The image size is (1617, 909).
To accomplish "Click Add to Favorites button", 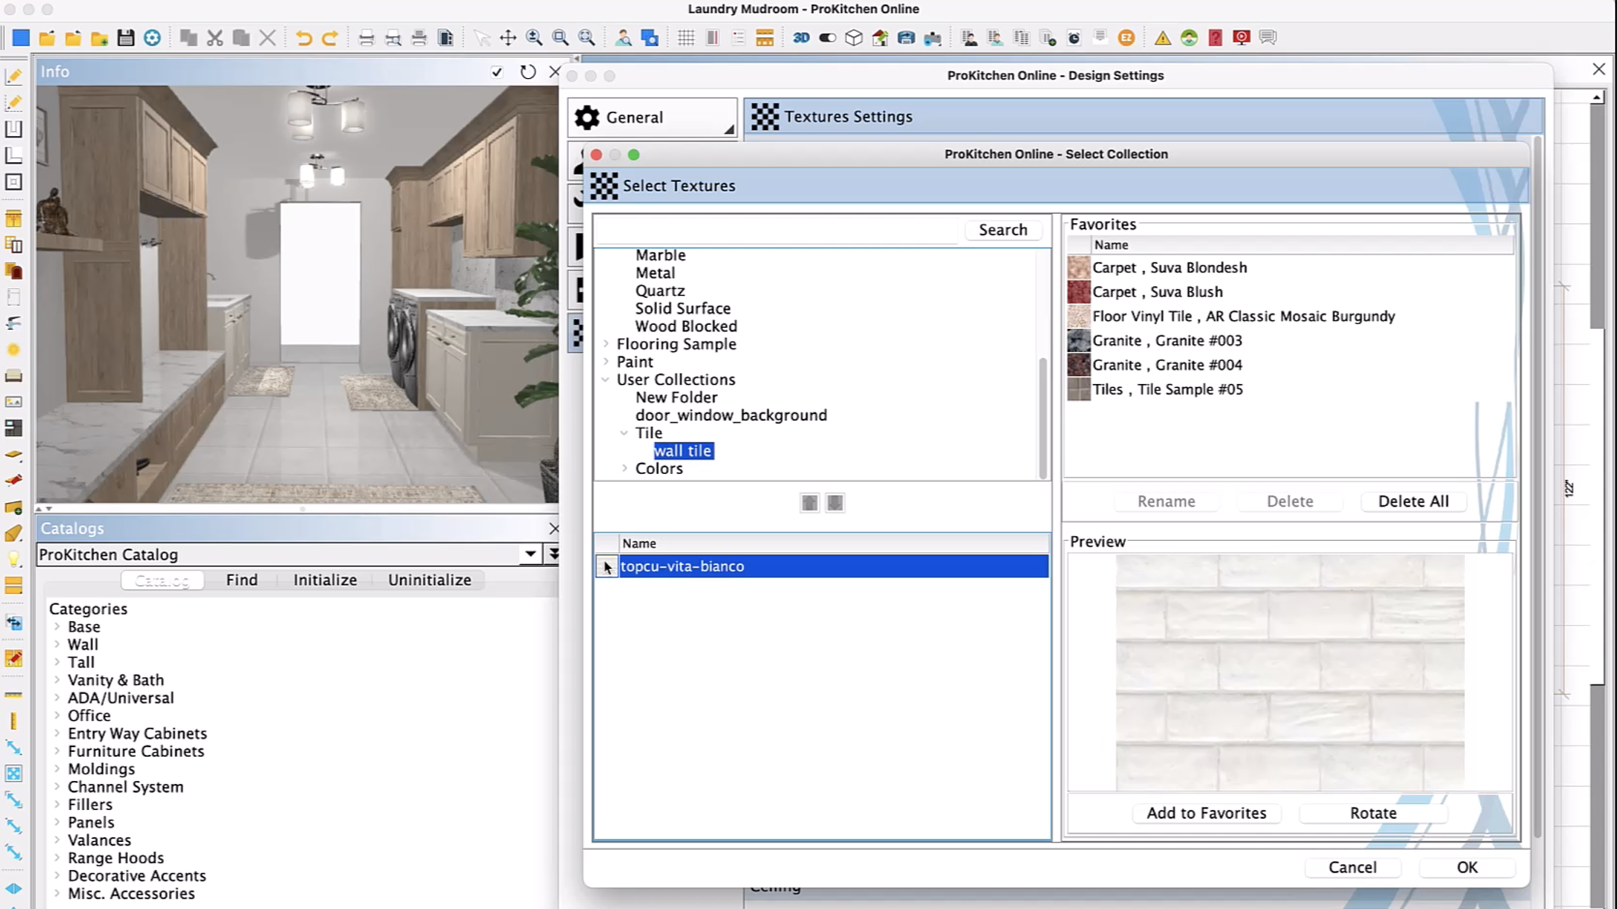I will (x=1206, y=813).
